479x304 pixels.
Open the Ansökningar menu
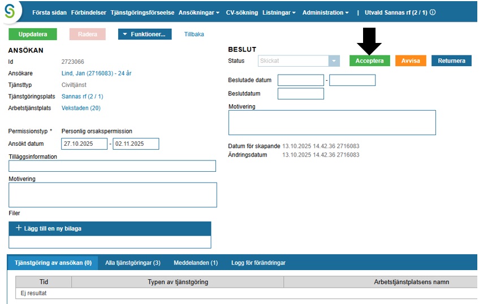point(198,12)
